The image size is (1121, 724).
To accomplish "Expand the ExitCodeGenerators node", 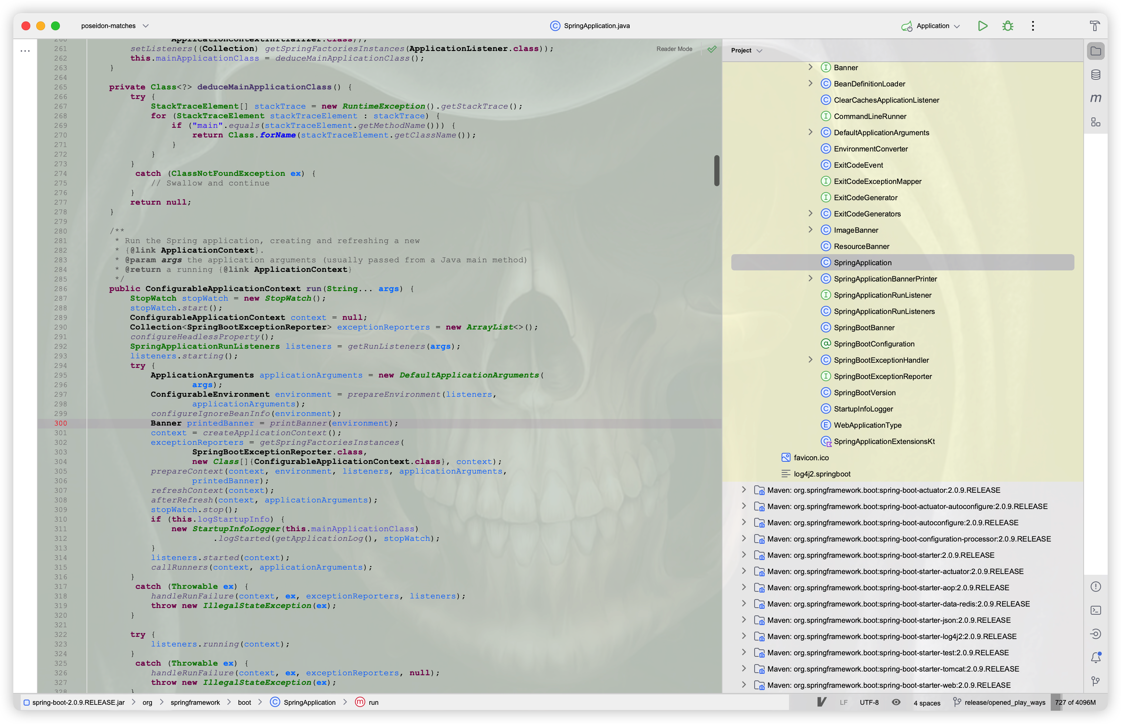I will point(810,214).
